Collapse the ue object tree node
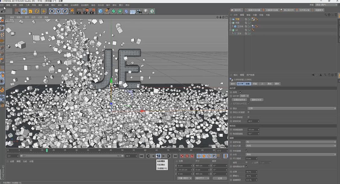 (x=231, y=30)
